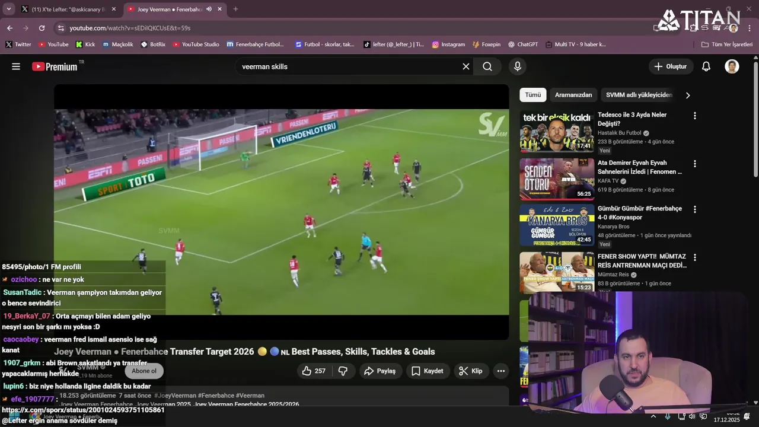759x427 pixels.
Task: Open 'FENER SHOW YAPTI' video title
Action: coord(642,261)
